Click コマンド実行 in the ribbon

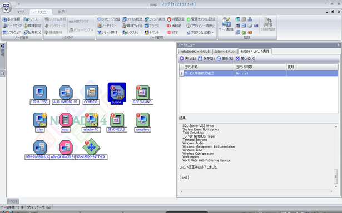click(155, 19)
